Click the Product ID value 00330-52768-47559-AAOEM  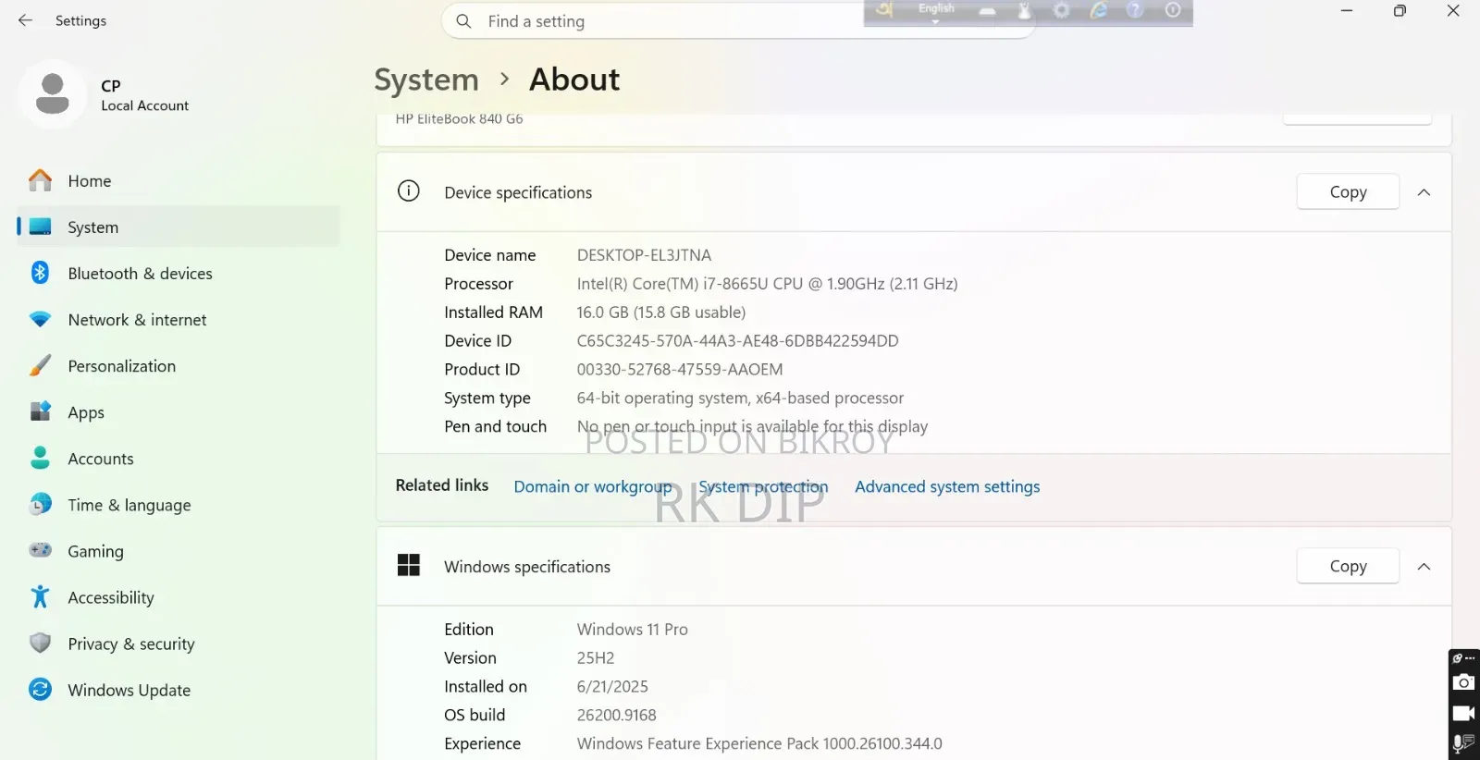click(x=680, y=370)
